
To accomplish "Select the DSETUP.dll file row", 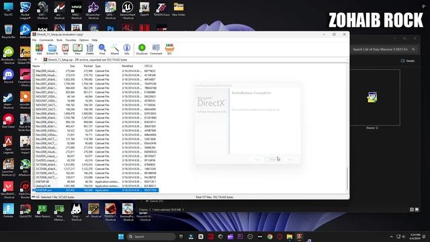I will (x=95, y=182).
